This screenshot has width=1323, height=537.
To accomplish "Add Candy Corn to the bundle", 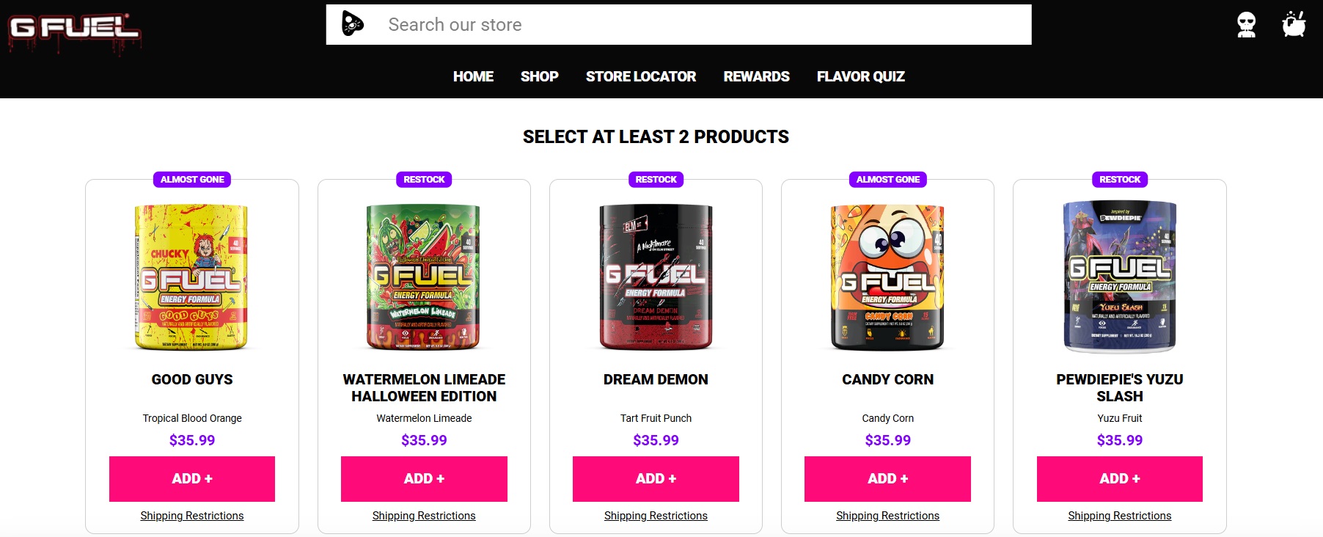I will point(887,478).
